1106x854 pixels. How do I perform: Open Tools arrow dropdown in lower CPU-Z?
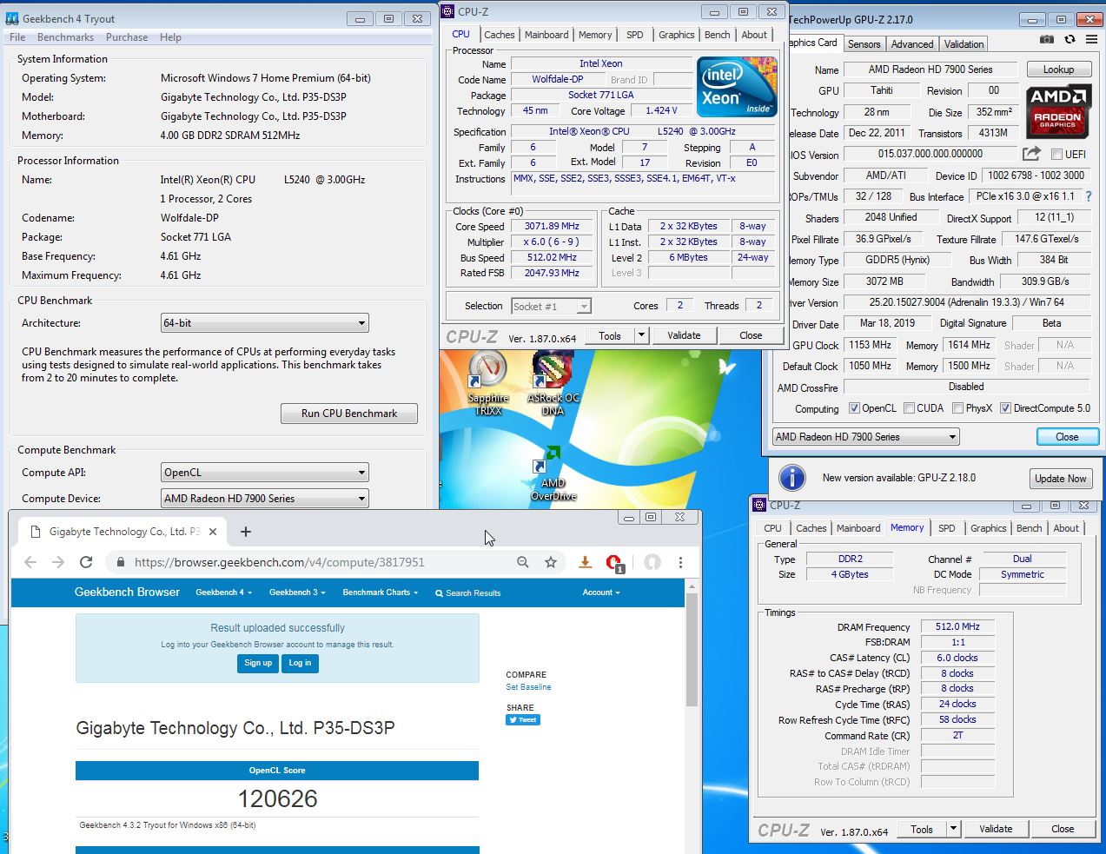click(953, 829)
